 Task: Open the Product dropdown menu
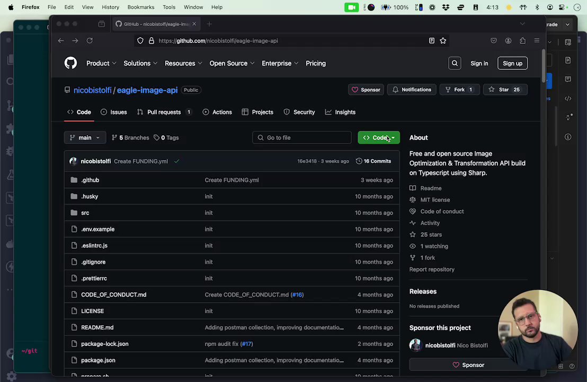(101, 63)
